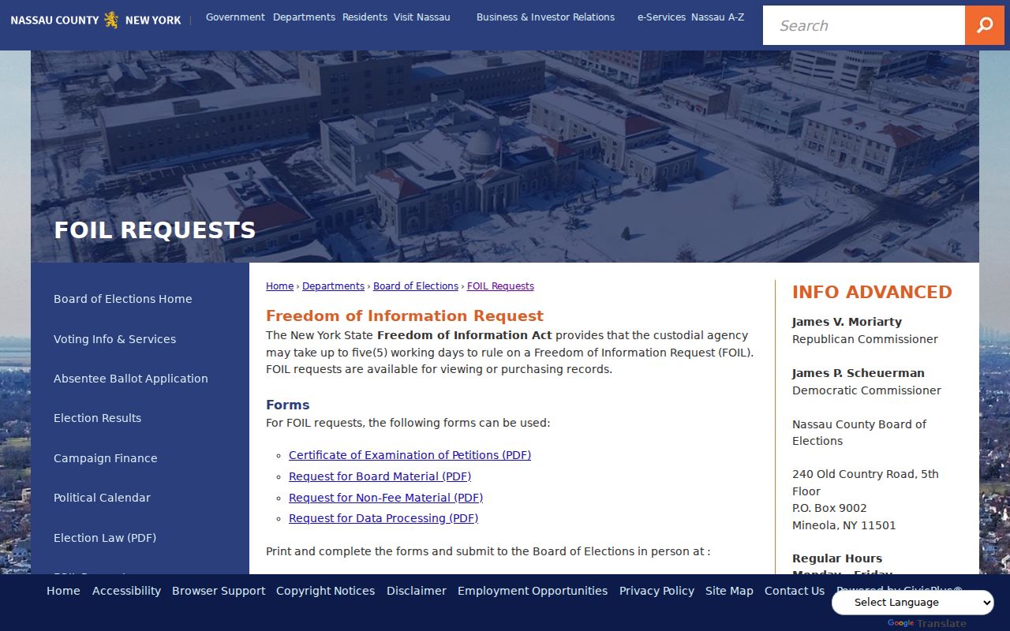The height and width of the screenshot is (631, 1010).
Task: Open Business & Investor Relations menu
Action: tap(545, 17)
